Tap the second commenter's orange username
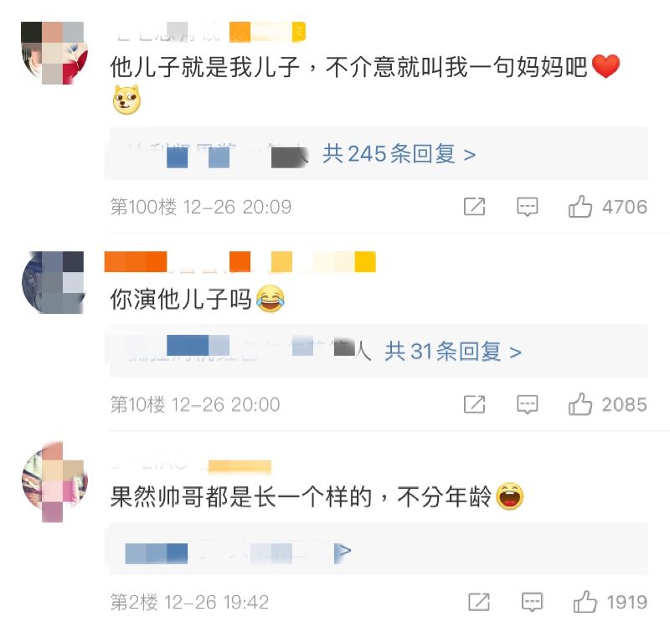 240,261
